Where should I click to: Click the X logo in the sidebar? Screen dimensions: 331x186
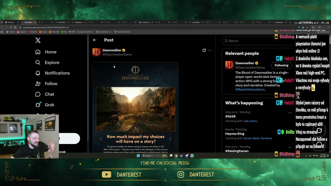coord(38,40)
